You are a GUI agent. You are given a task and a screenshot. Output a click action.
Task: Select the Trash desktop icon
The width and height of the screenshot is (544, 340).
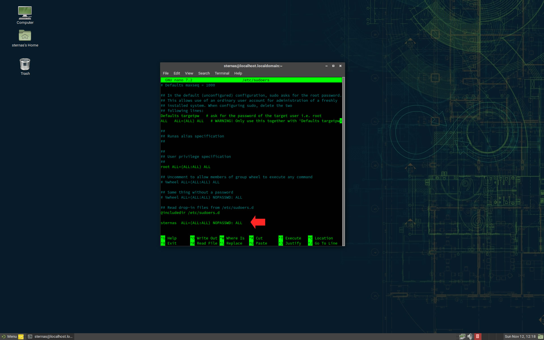[25, 67]
